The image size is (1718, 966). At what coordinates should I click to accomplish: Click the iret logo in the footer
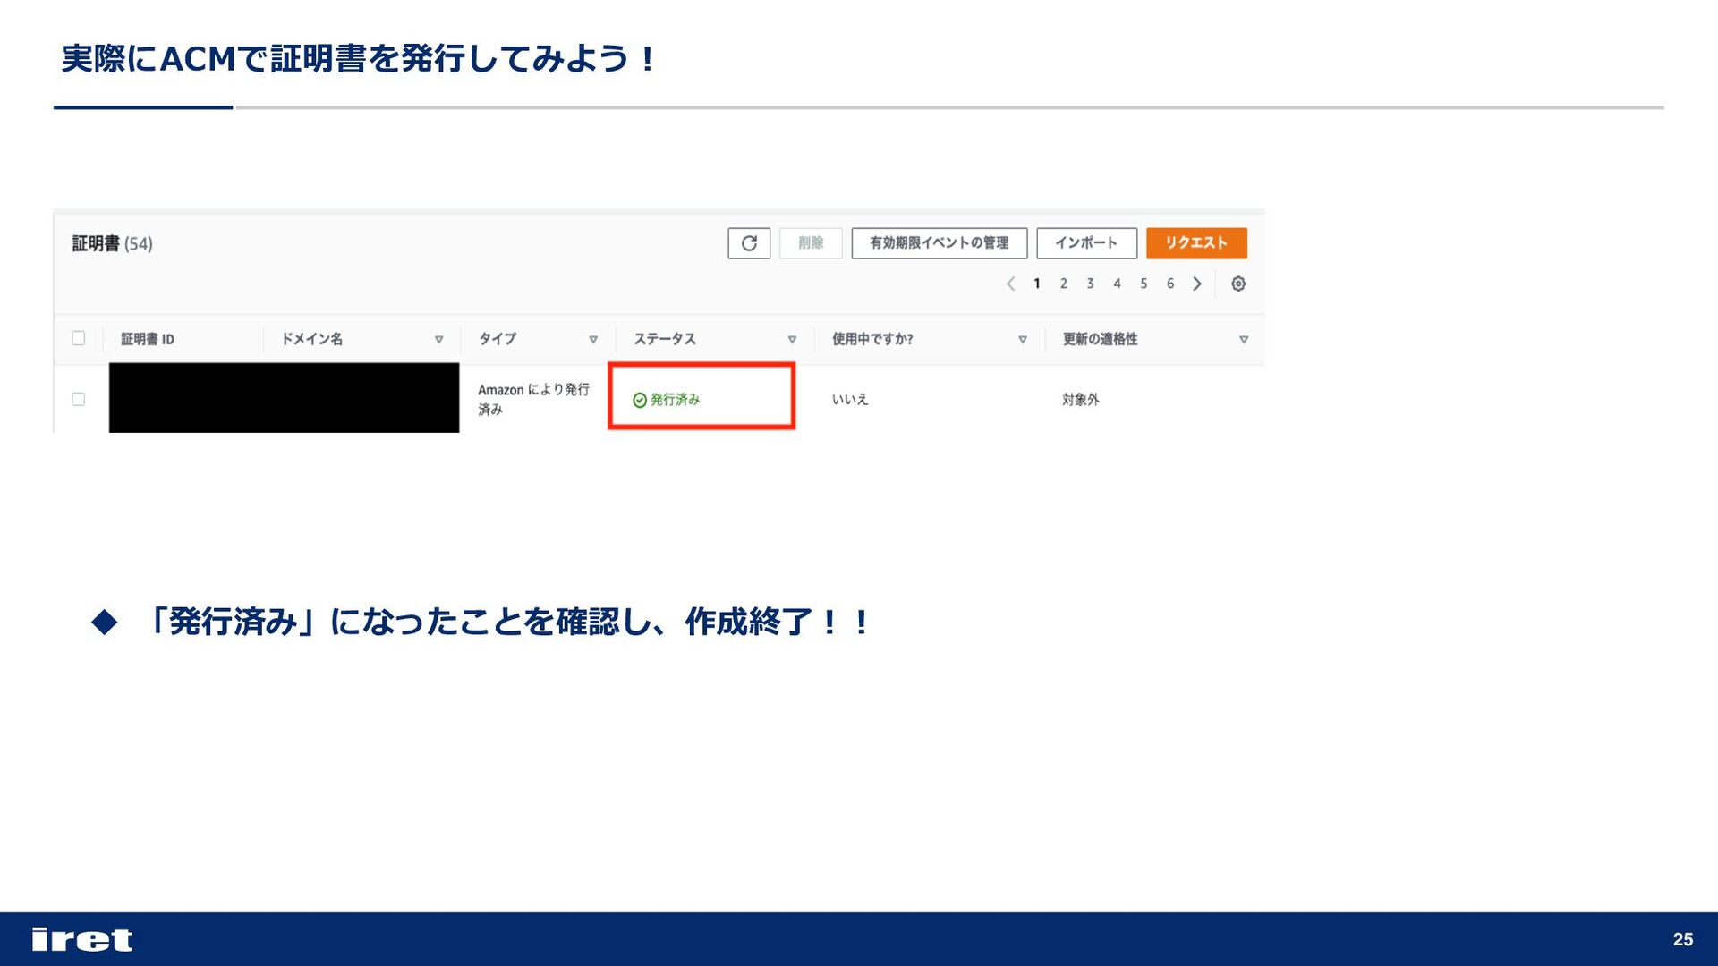tap(82, 939)
